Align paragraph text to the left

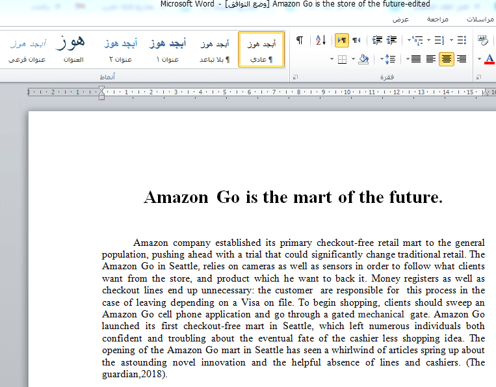click(x=431, y=59)
